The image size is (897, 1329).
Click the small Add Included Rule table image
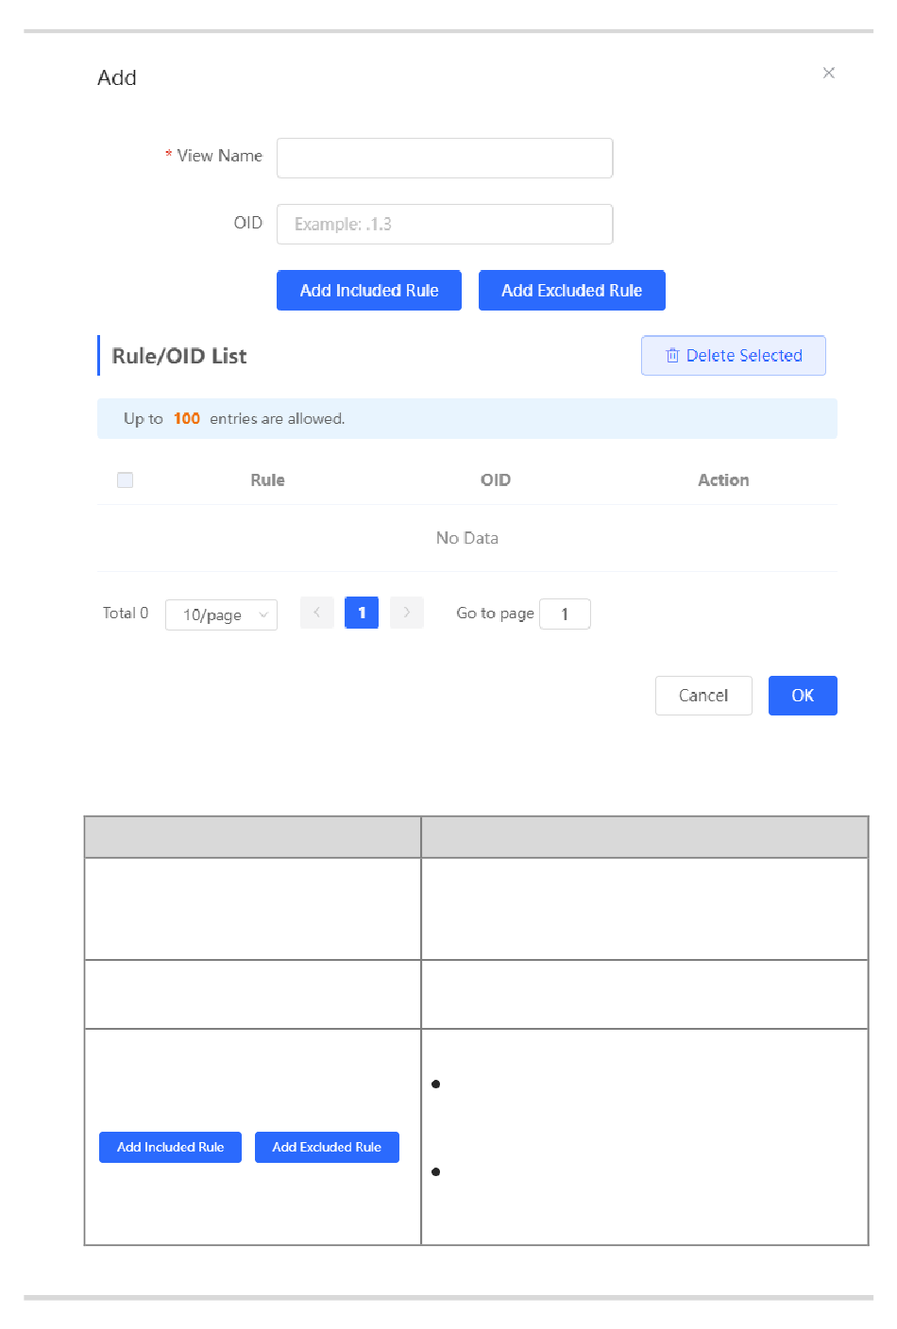tap(170, 1147)
